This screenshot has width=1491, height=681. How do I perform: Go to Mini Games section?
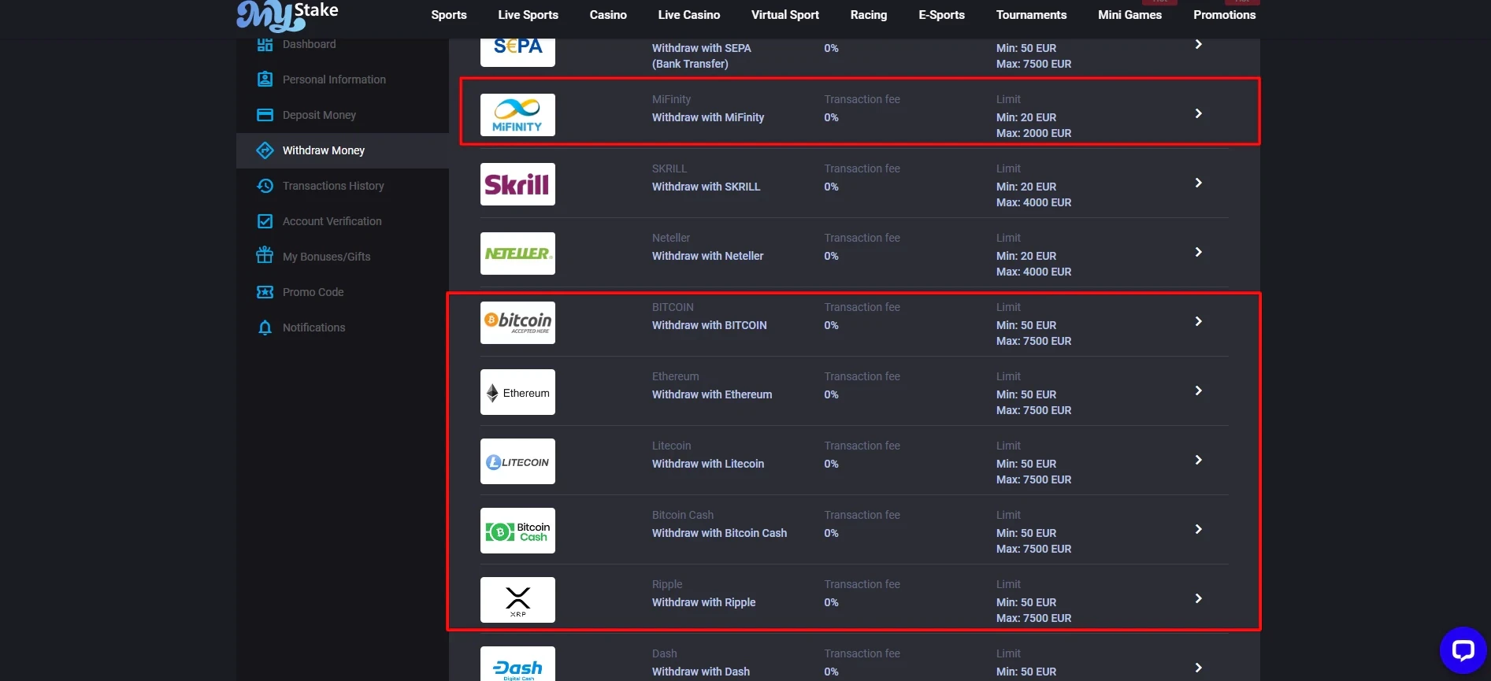pos(1129,15)
